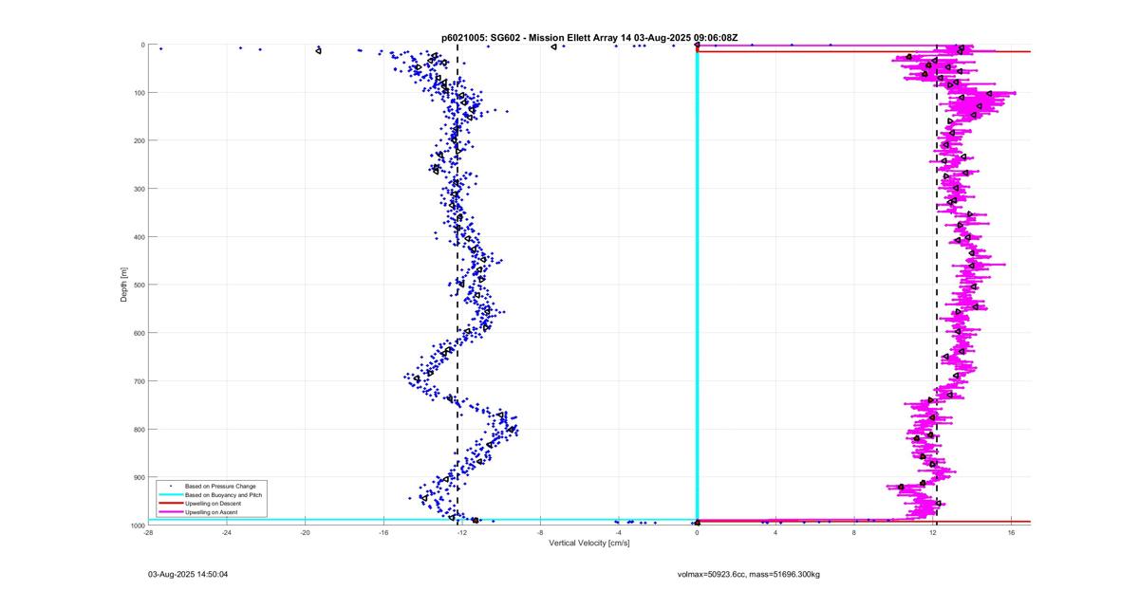This screenshot has height=590, width=1139.
Task: Click the depth tick label "800"
Action: [139, 430]
